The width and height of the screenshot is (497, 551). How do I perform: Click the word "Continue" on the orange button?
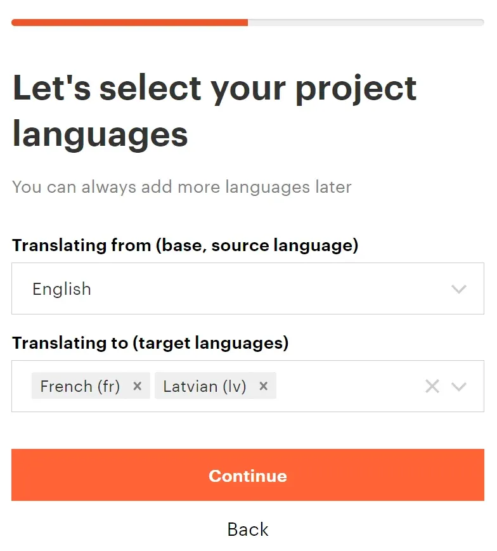(x=247, y=476)
